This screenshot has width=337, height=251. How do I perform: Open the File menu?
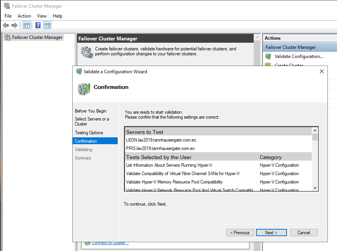click(x=8, y=16)
